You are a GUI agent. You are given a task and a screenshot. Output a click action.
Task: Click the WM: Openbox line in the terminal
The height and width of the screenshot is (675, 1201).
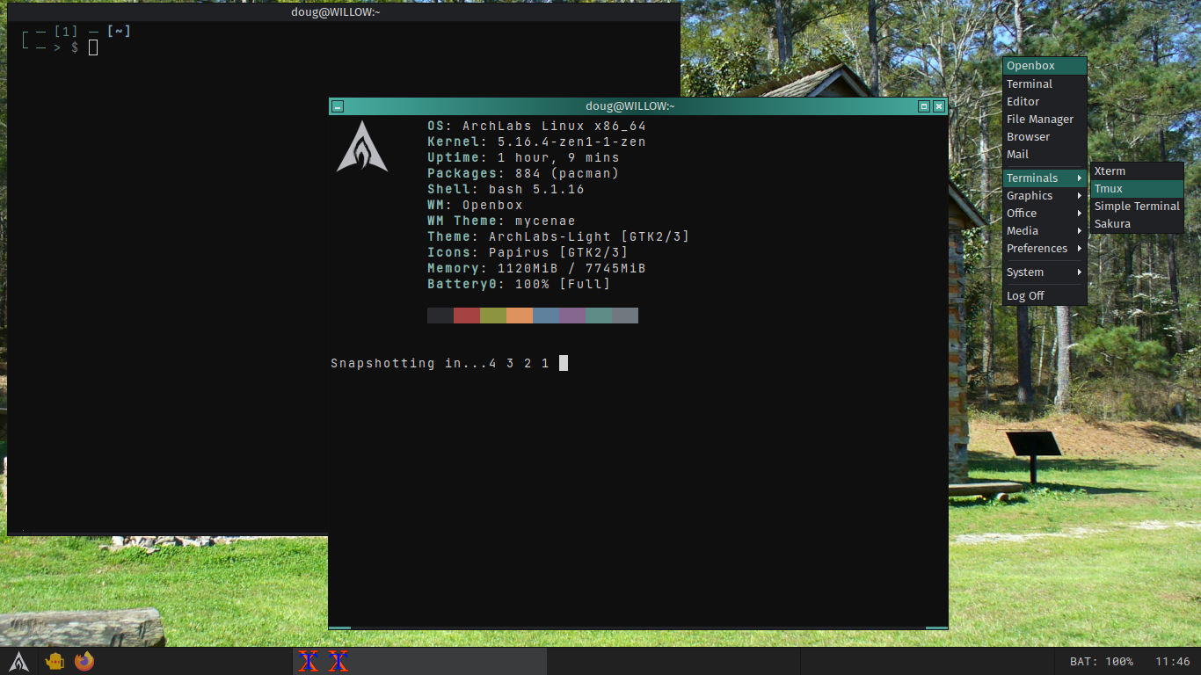point(476,206)
